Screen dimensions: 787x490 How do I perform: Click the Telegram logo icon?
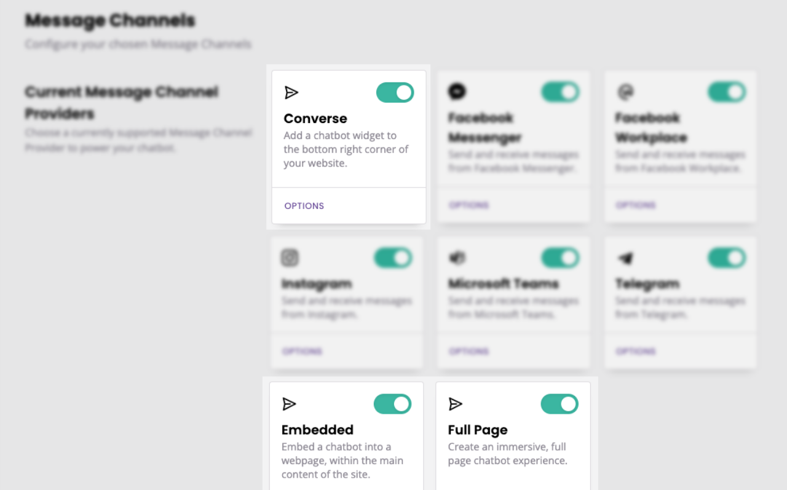click(x=625, y=258)
